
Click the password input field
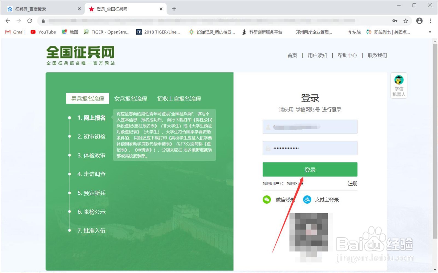pyautogui.click(x=310, y=148)
